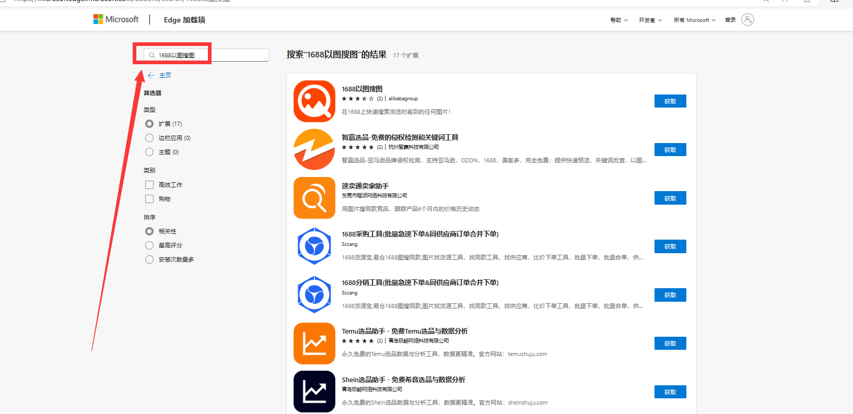Click 获取 for 1688分销工具
Image resolution: width=853 pixels, height=414 pixels.
[x=670, y=295]
